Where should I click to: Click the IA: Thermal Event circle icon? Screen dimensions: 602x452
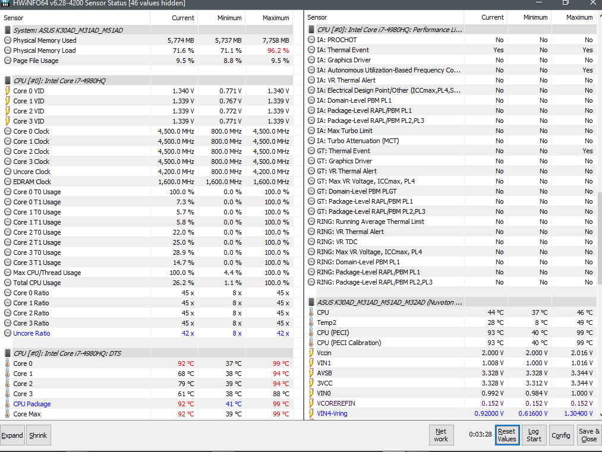click(311, 50)
